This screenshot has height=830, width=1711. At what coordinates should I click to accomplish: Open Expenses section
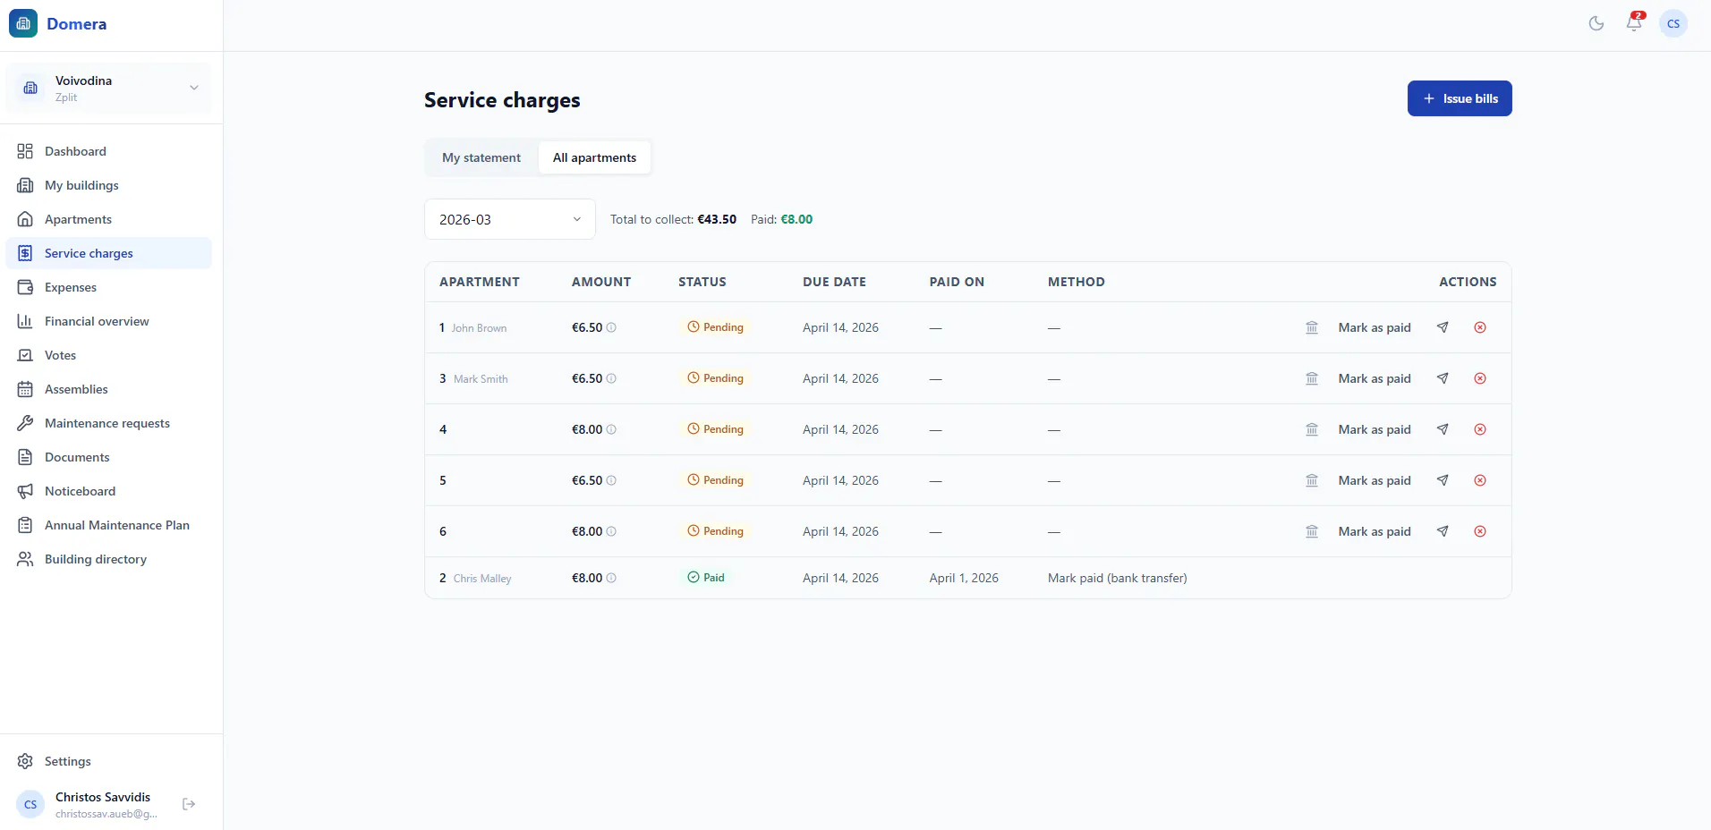[108, 287]
